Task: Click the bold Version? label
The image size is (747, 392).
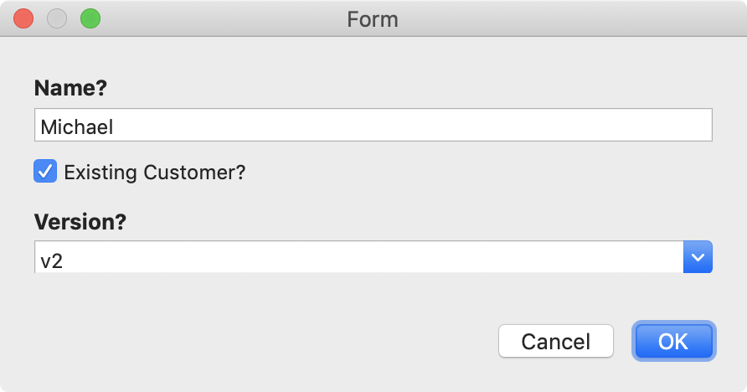Action: (80, 222)
